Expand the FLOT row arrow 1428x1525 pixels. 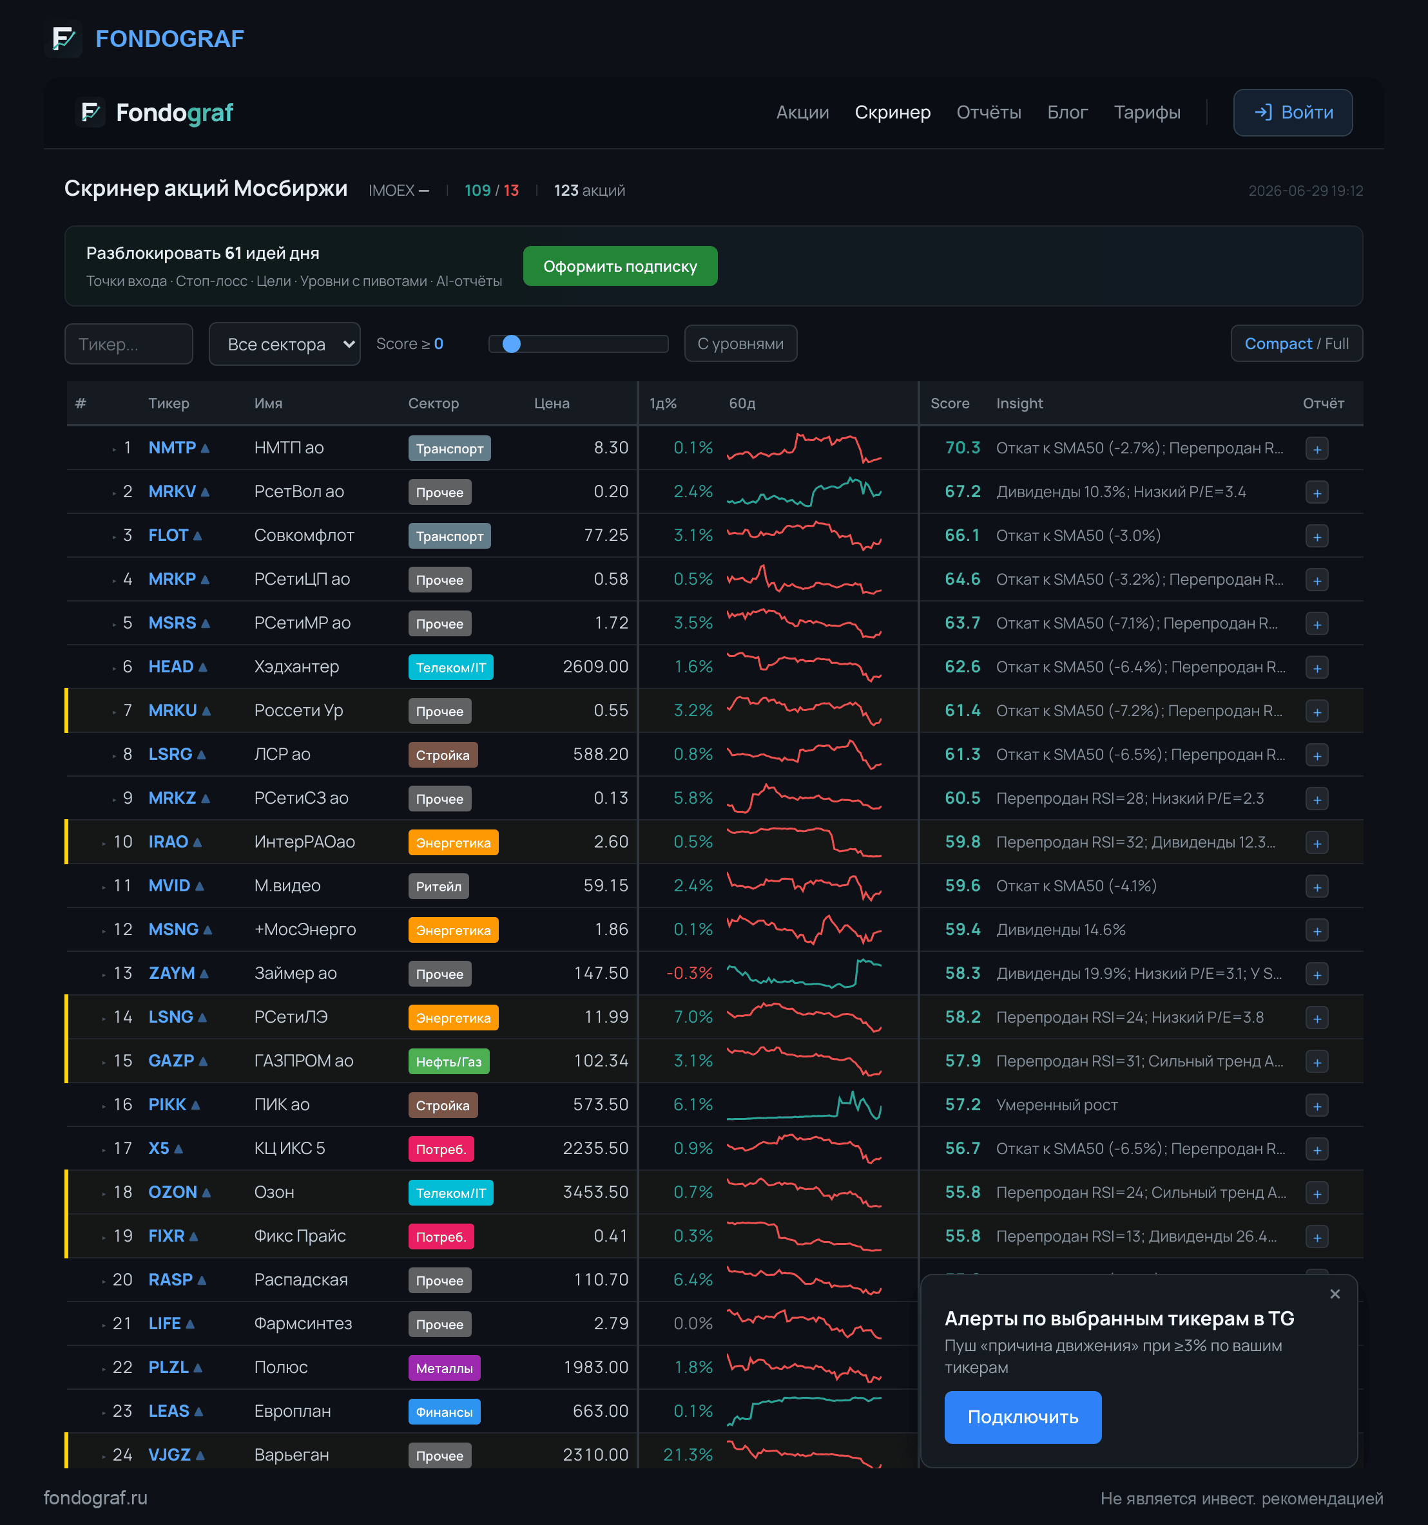[113, 536]
